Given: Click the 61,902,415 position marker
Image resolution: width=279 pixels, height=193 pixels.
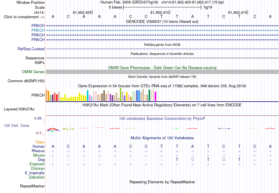Looking at the screenshot, I should (238, 12).
